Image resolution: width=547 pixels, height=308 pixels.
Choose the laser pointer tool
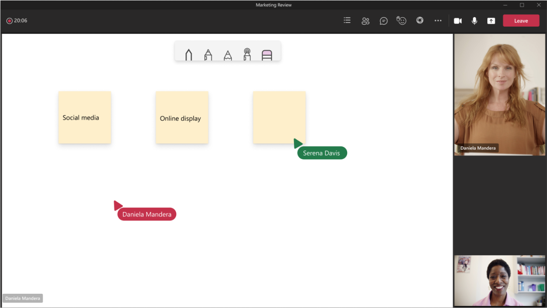click(x=247, y=54)
